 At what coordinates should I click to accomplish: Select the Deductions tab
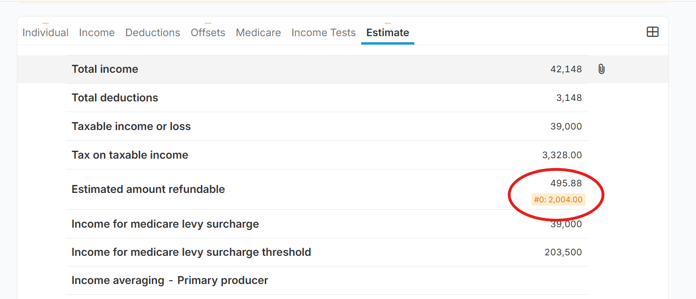(x=153, y=32)
